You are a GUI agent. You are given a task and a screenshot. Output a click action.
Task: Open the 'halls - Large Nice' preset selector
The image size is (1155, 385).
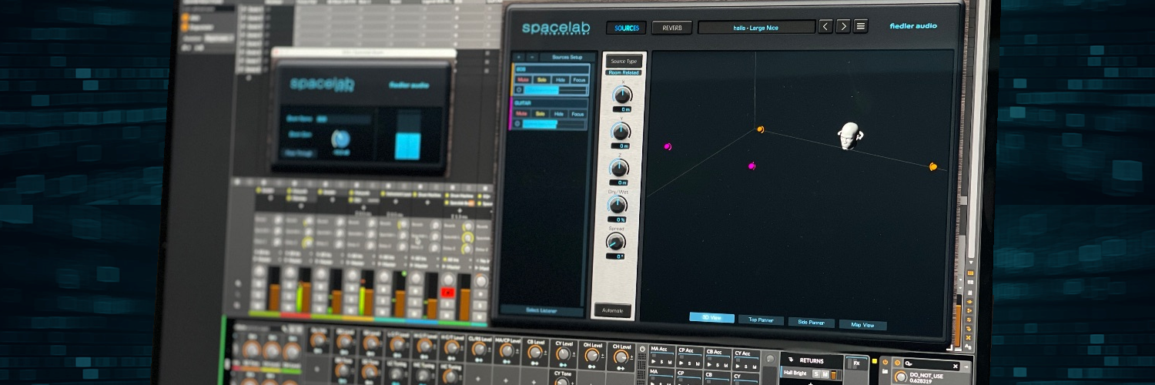pos(756,27)
